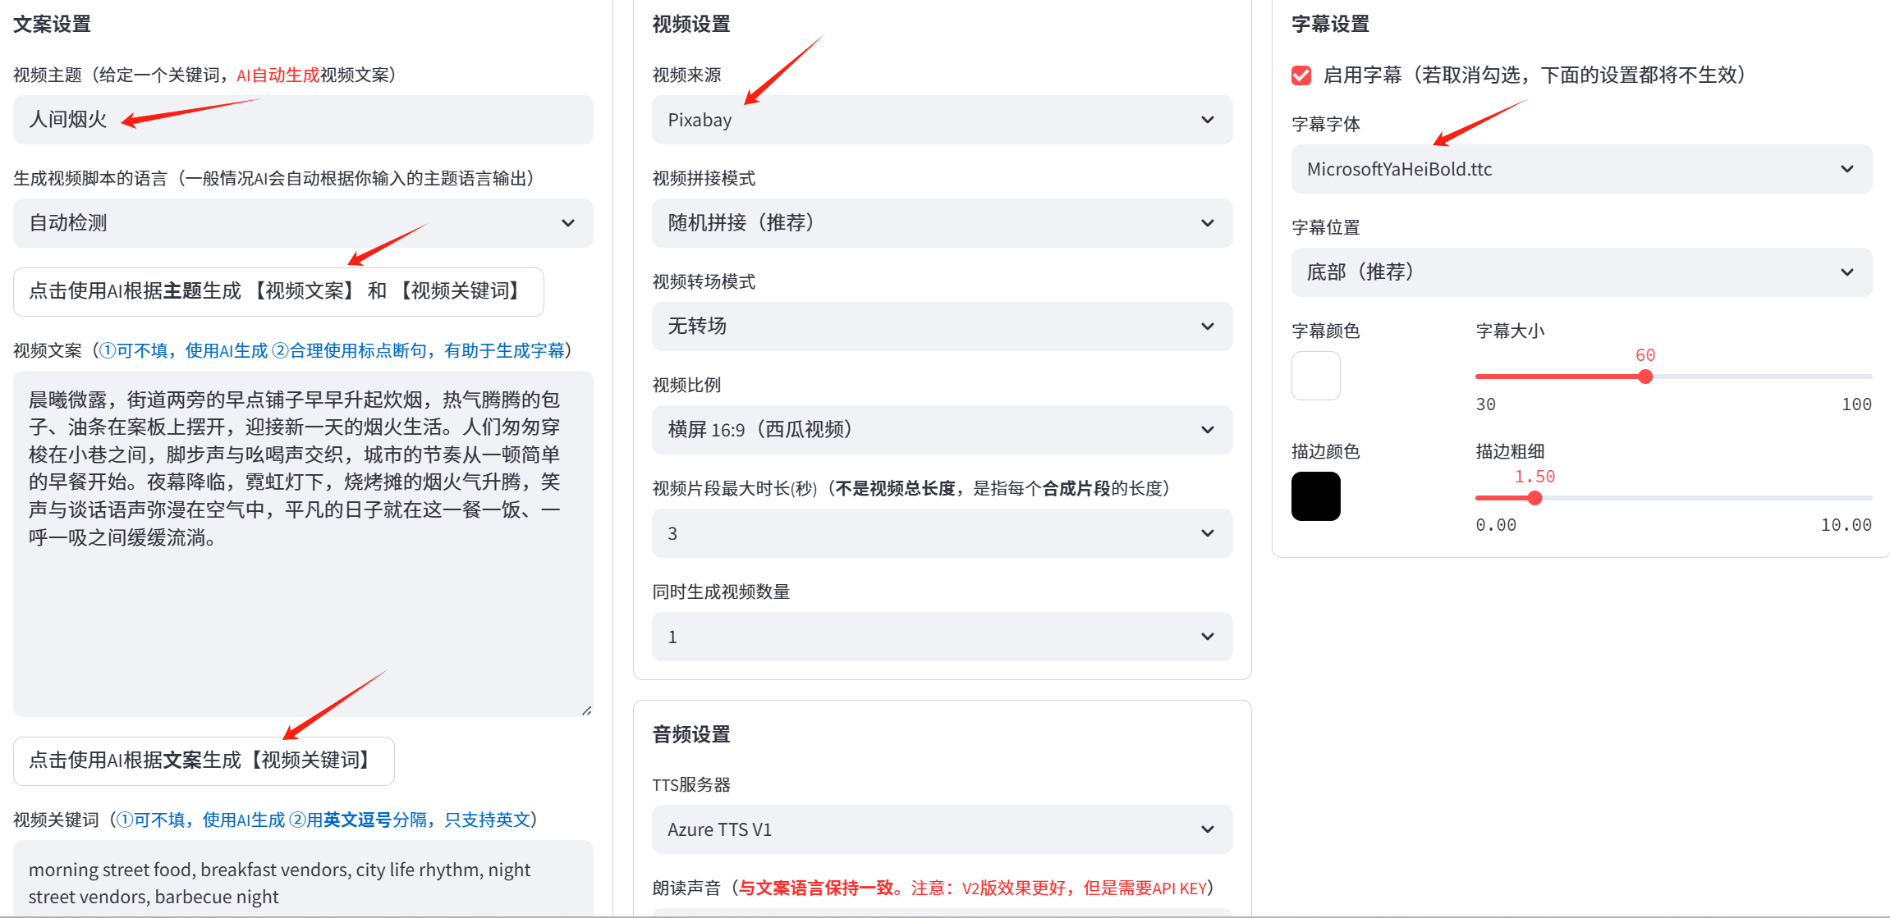Toggle the 启用字幕 checkbox
Screen dimensions: 1890x918
click(x=1301, y=75)
